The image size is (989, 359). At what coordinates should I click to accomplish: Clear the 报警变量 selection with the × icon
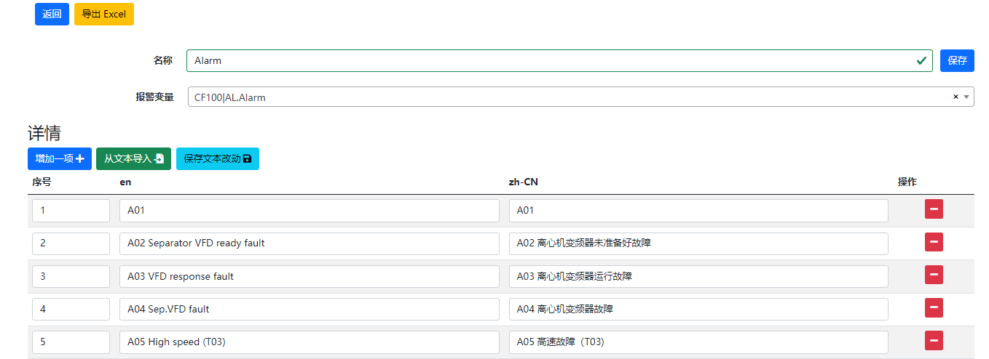[x=955, y=97]
